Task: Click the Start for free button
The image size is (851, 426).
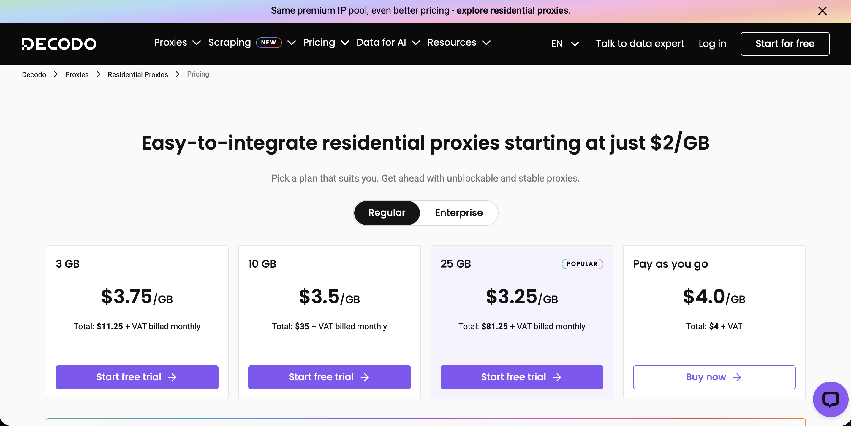Action: [784, 44]
